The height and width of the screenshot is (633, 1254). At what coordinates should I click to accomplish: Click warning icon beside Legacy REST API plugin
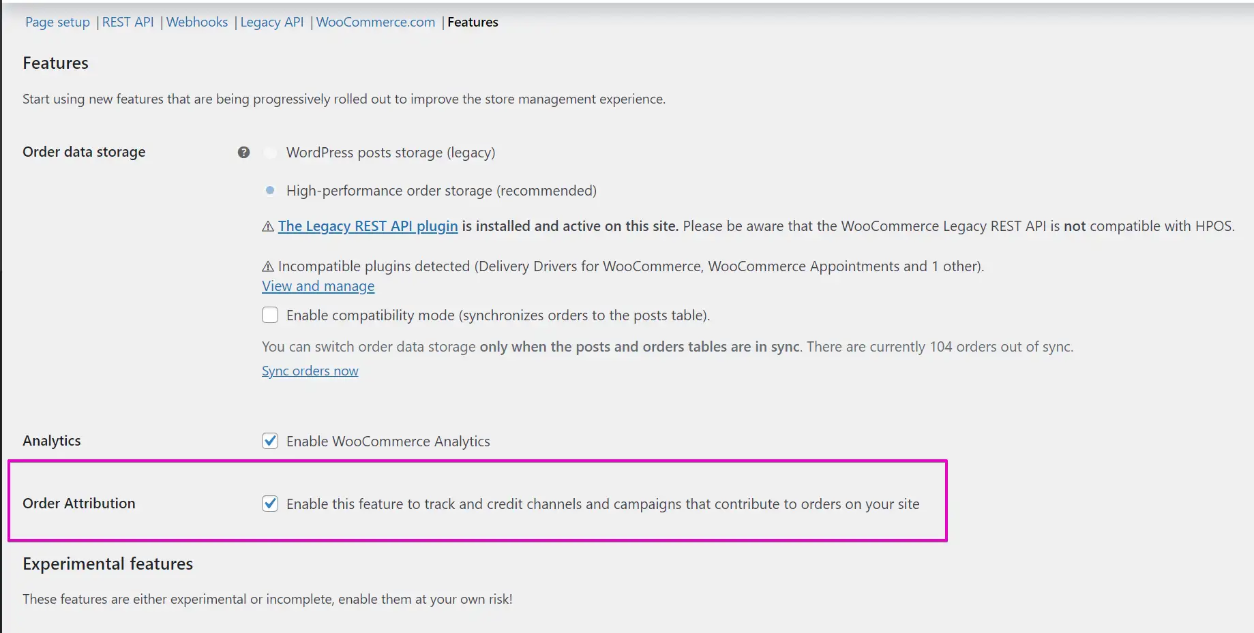click(268, 226)
